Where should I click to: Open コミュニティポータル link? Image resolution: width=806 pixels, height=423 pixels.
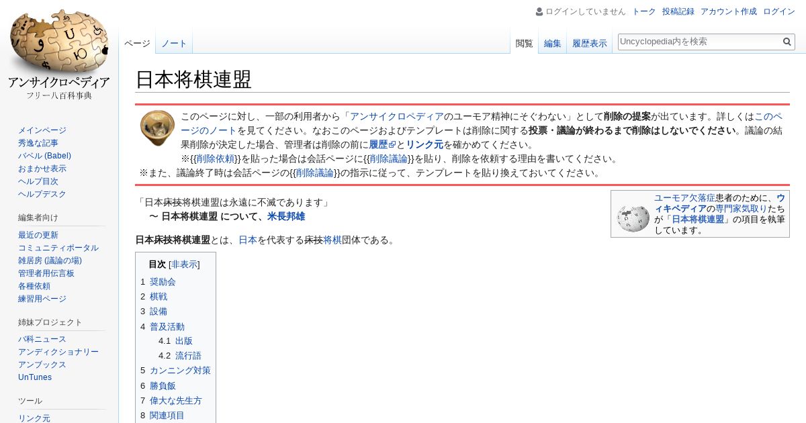pyautogui.click(x=58, y=248)
